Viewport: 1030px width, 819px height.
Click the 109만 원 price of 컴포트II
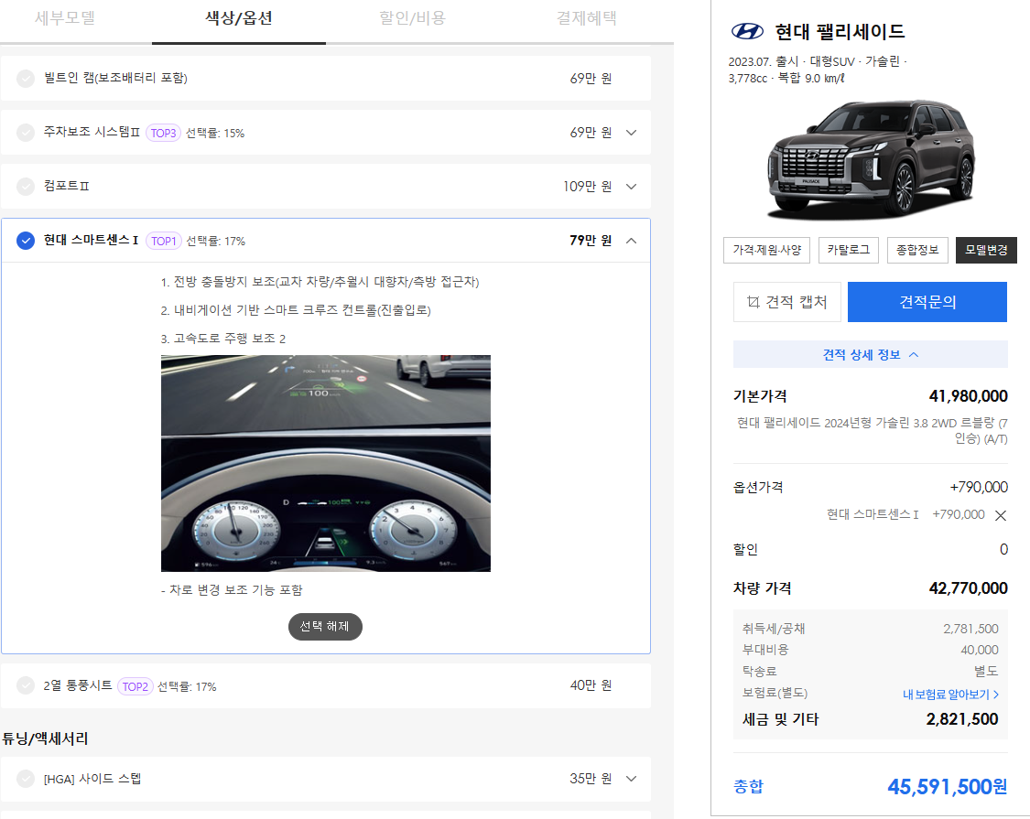pos(587,187)
